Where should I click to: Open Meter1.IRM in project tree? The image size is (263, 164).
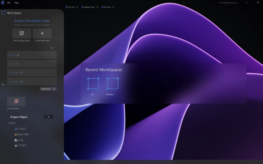22,134
